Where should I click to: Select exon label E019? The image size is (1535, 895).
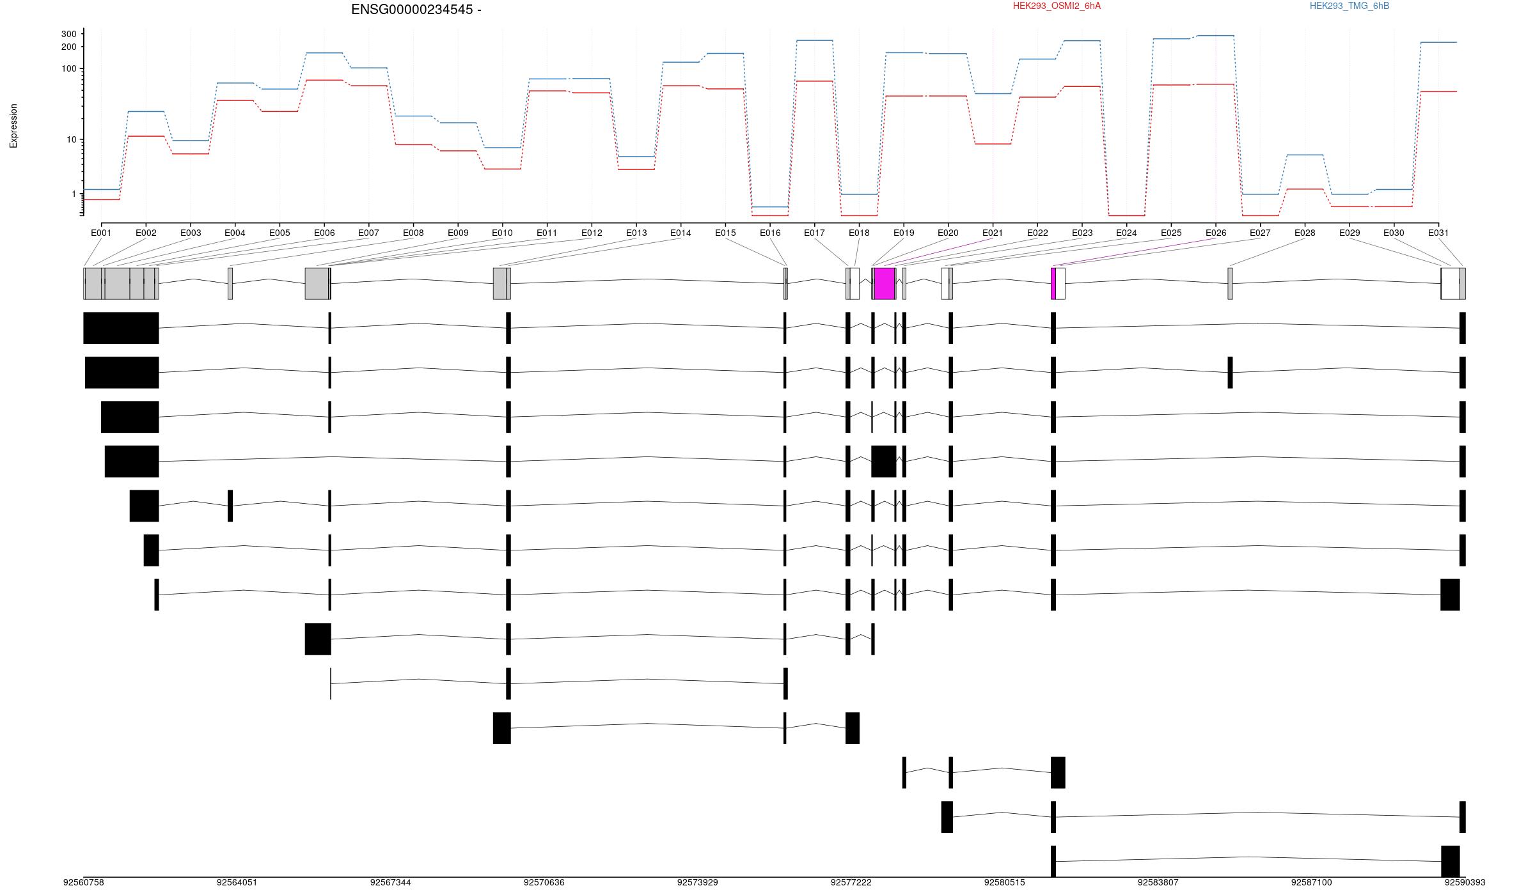point(904,233)
